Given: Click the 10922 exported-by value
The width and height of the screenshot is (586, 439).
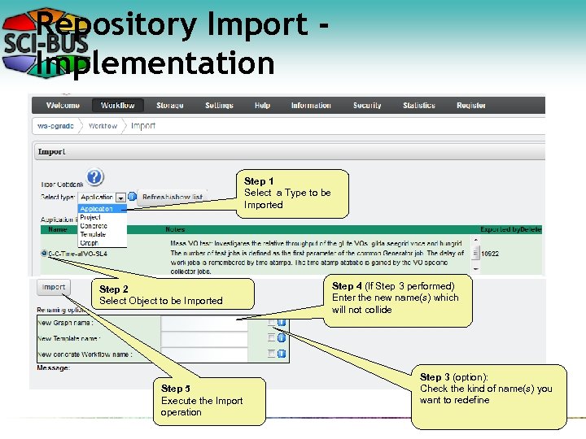Looking at the screenshot, I should tap(490, 254).
